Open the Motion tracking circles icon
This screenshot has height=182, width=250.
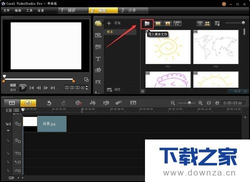[118, 103]
